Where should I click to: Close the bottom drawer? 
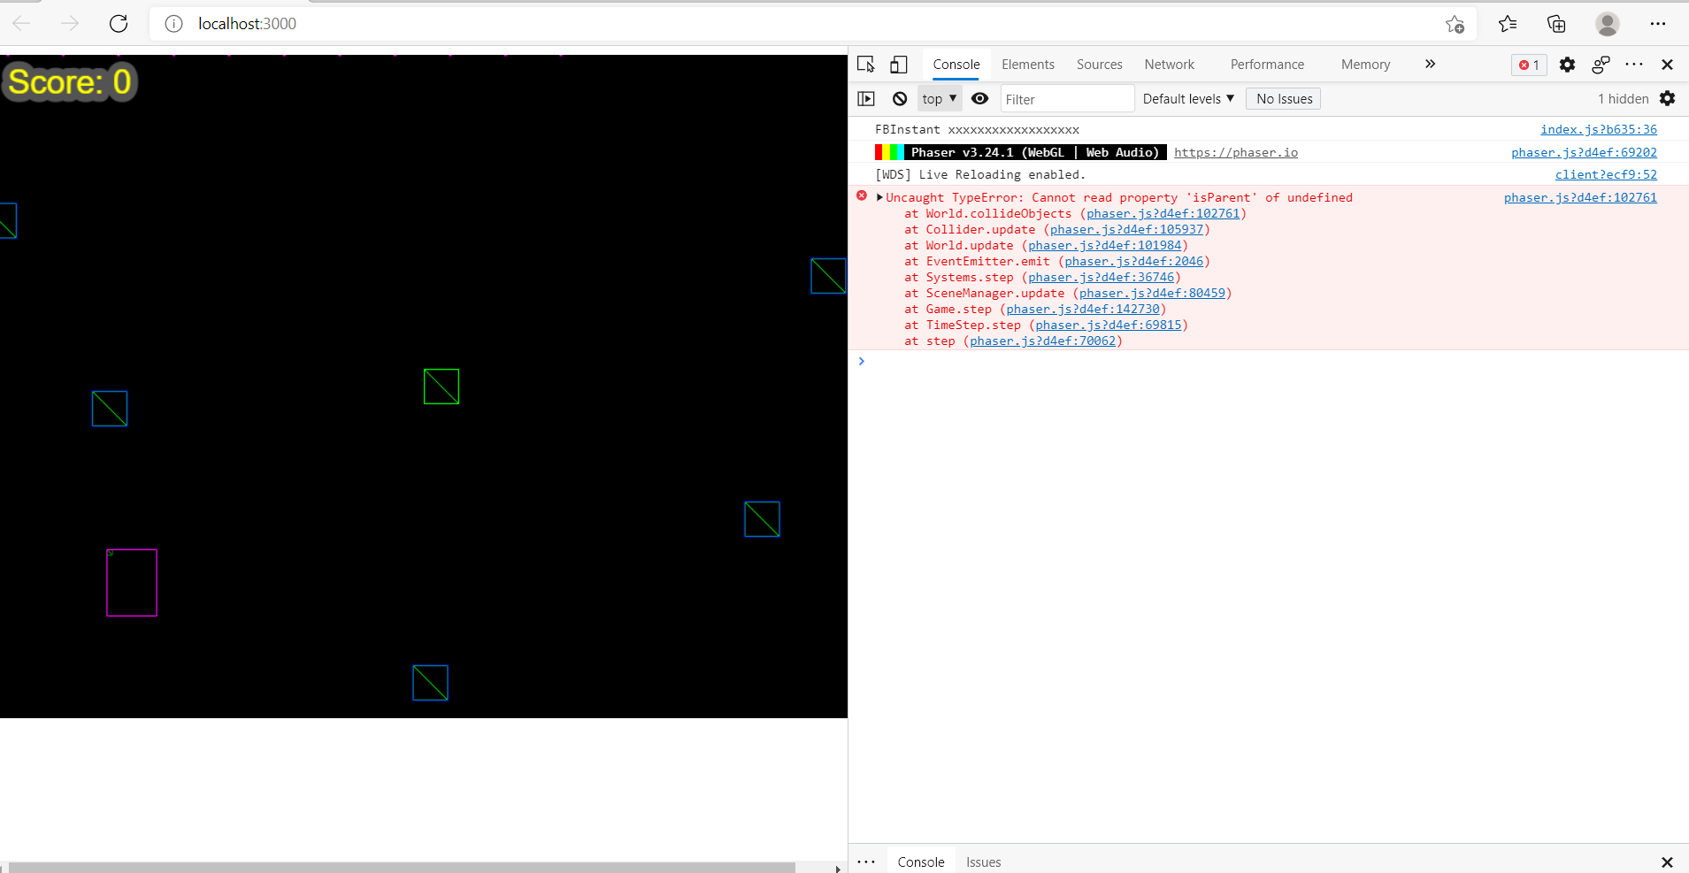point(1667,862)
